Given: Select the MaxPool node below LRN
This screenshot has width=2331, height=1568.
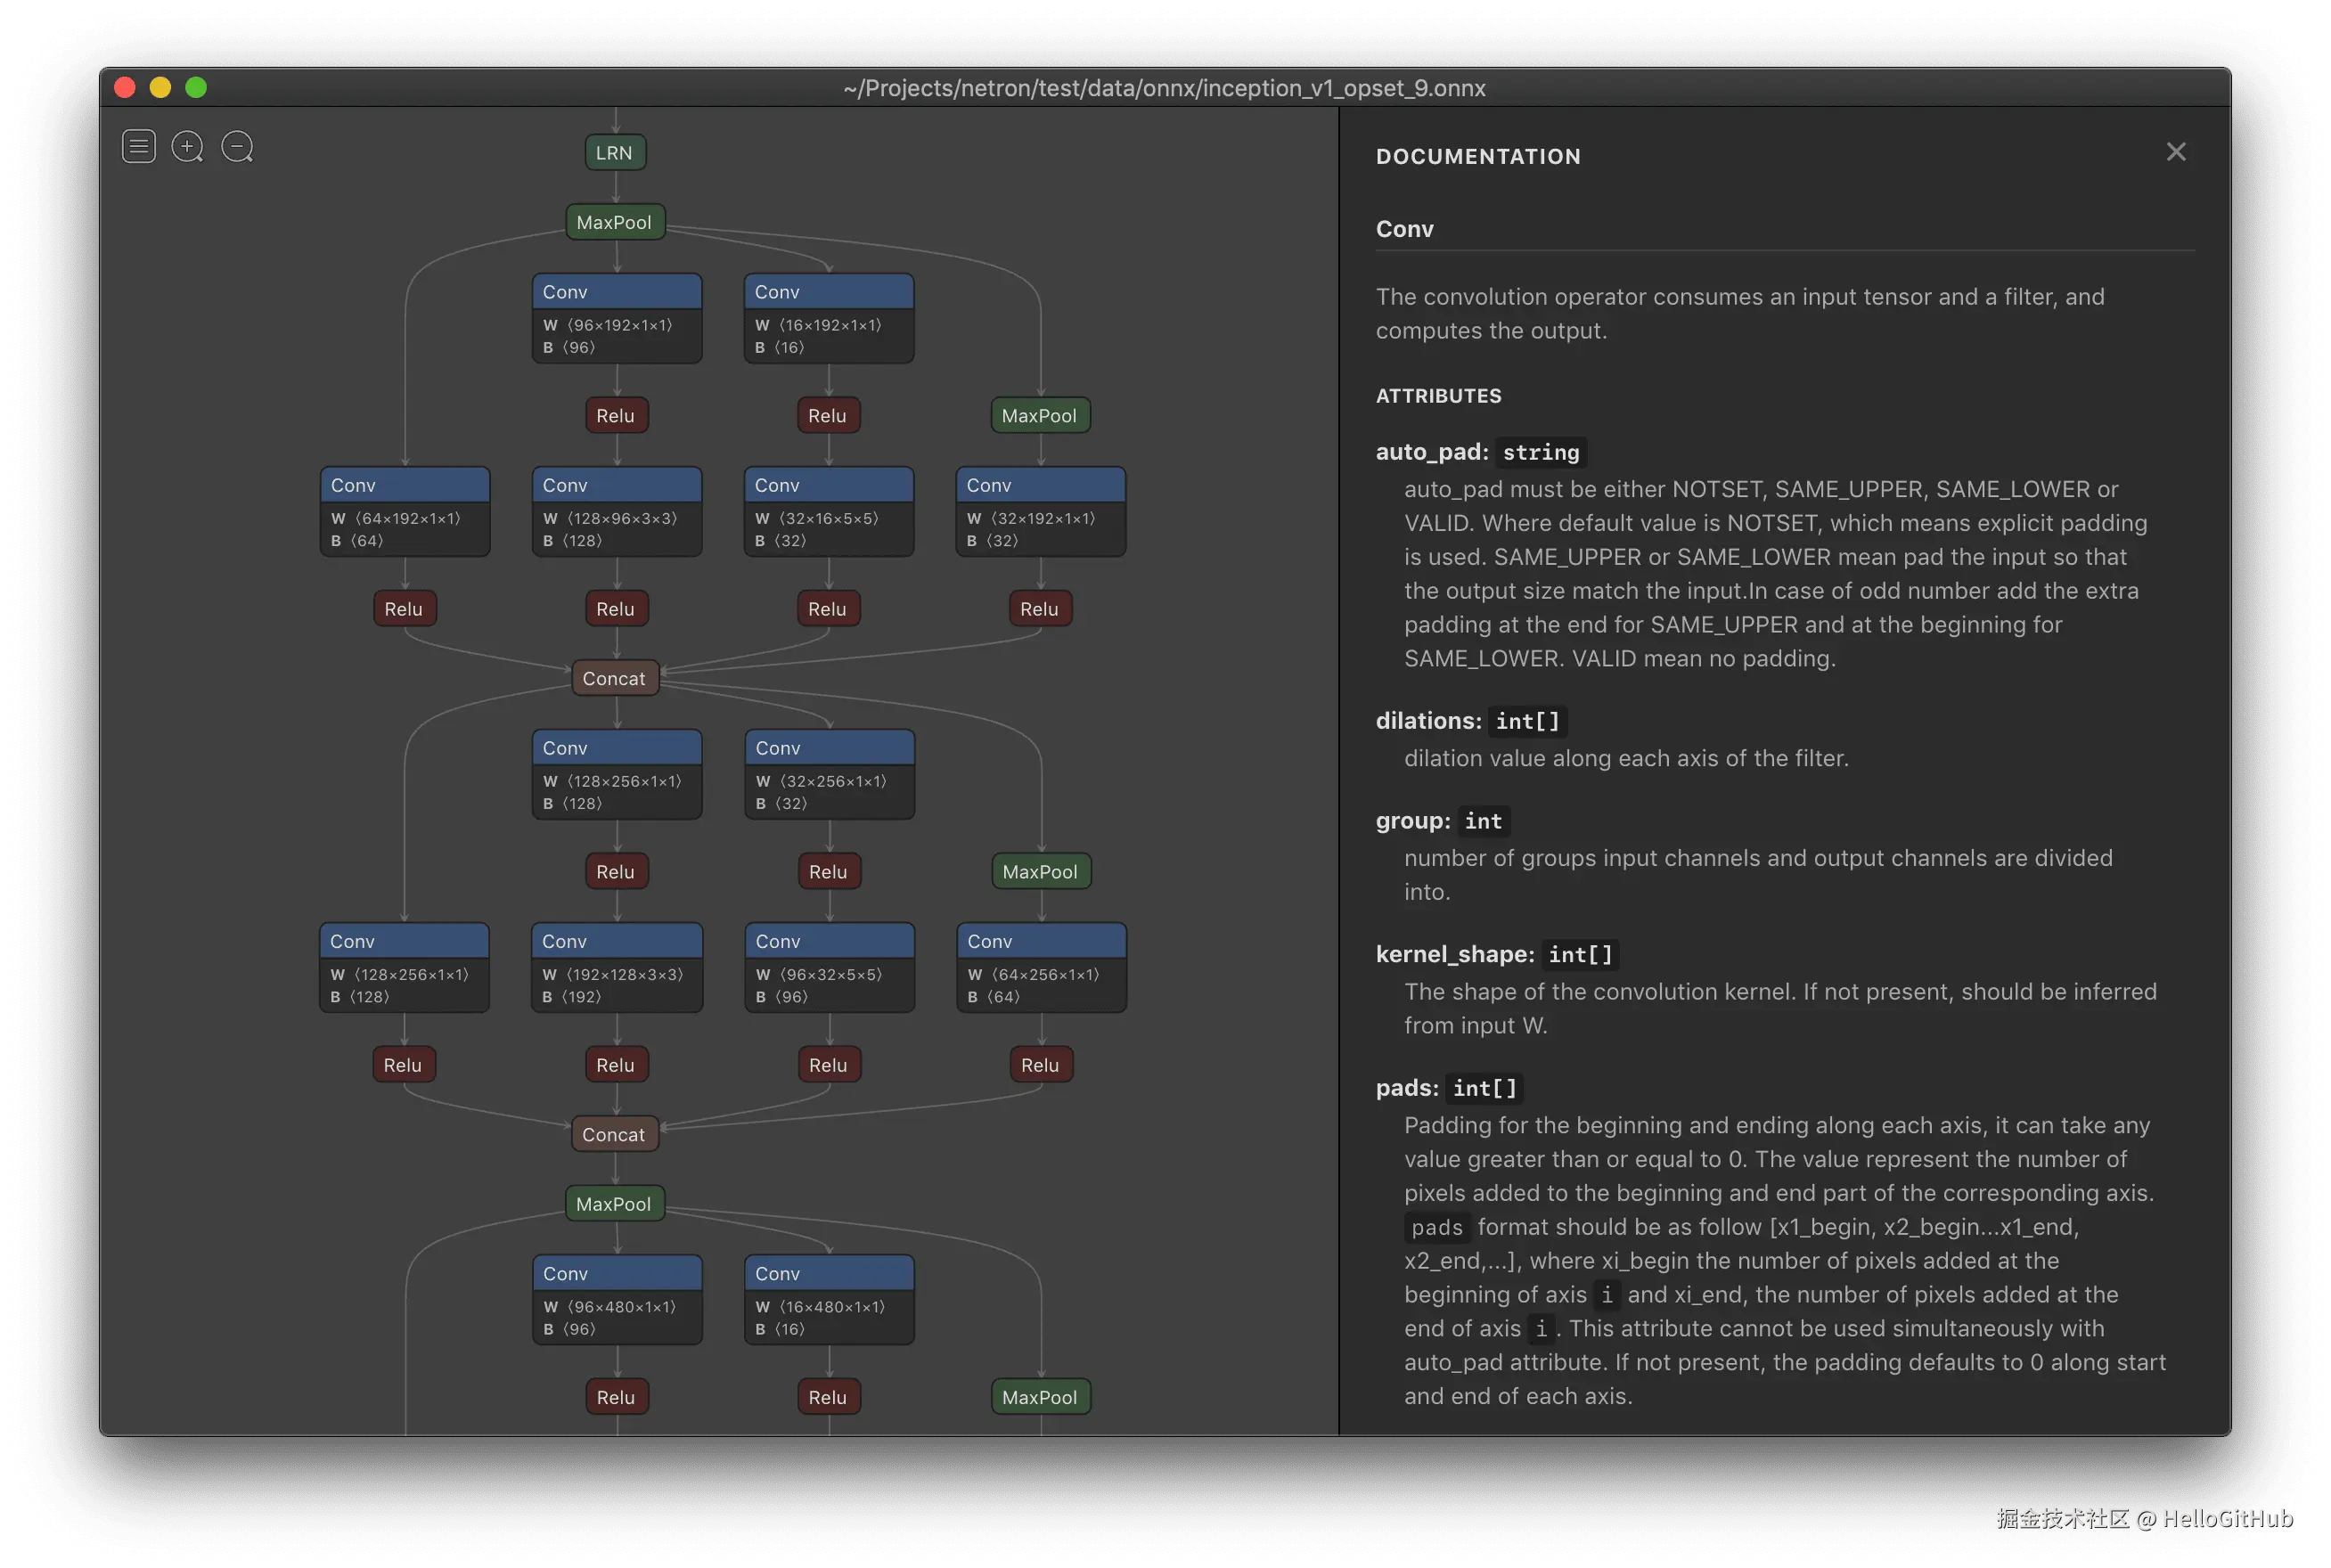Looking at the screenshot, I should pyautogui.click(x=614, y=222).
